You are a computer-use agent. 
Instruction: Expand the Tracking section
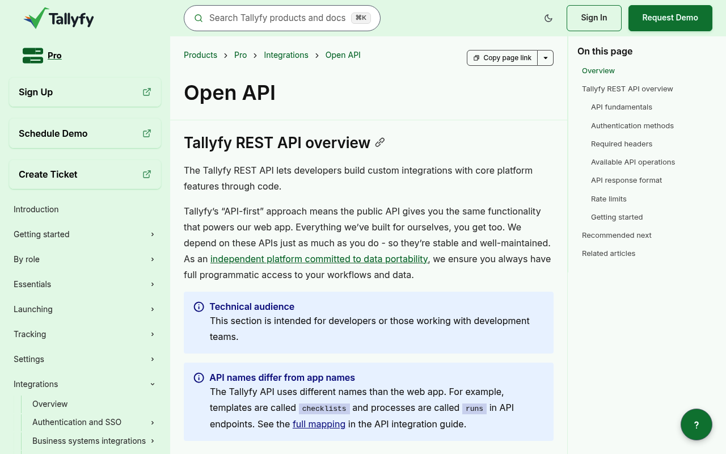pyautogui.click(x=153, y=334)
